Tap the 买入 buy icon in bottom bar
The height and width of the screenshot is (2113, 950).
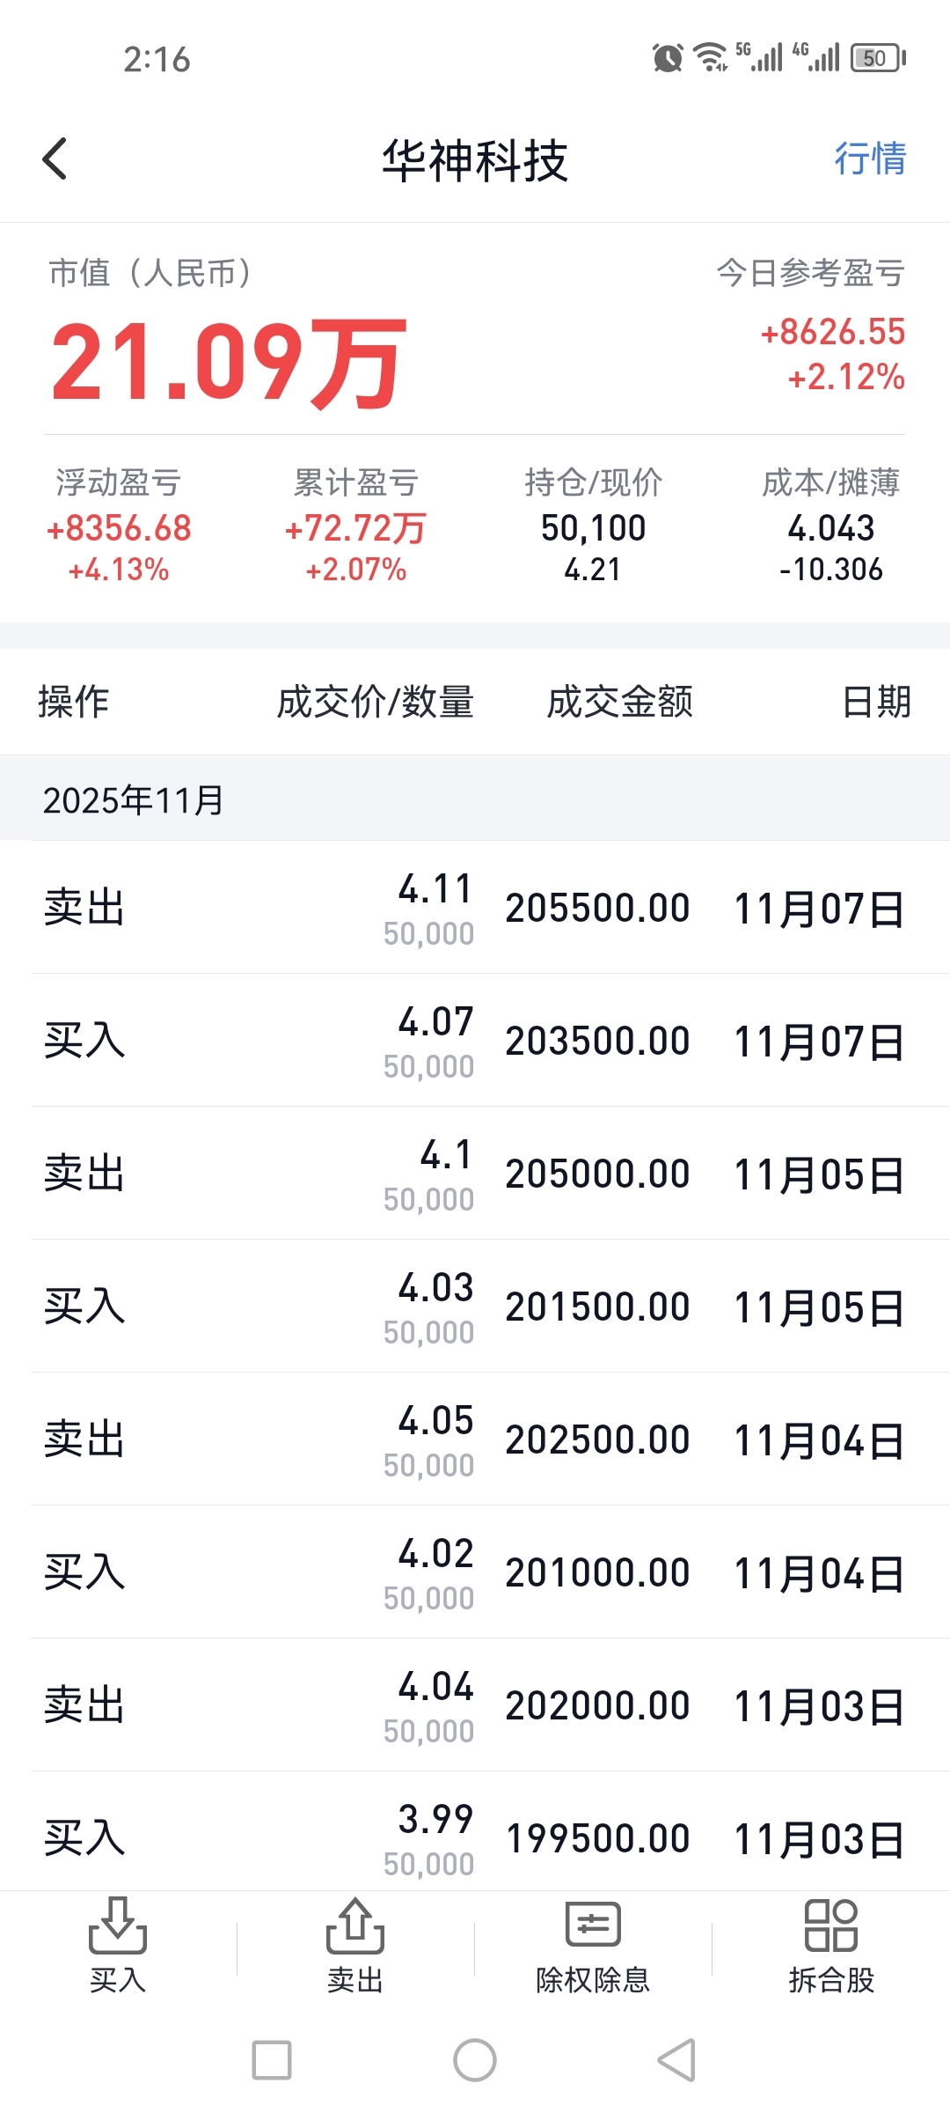118,1946
